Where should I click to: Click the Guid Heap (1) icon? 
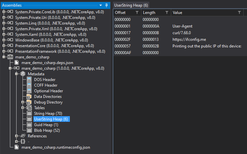(x=29, y=125)
